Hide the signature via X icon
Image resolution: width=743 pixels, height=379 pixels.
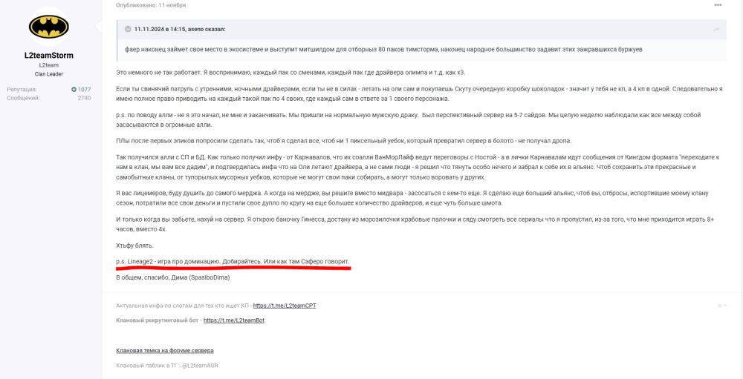[720, 306]
